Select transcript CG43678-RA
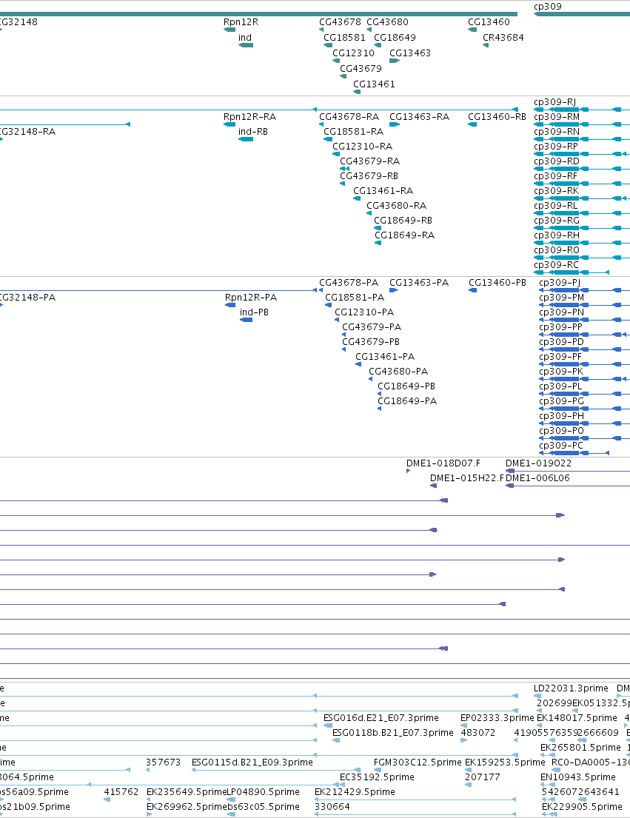 tap(349, 117)
